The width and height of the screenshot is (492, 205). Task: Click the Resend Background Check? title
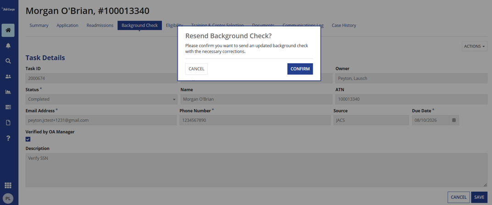tap(228, 35)
